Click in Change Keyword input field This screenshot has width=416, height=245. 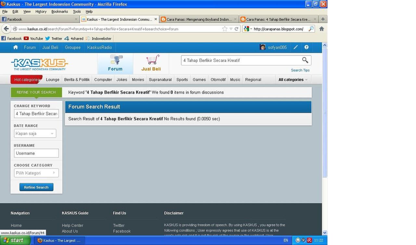[36, 114]
